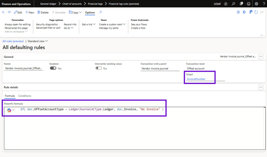The image size is (267, 157).
Task: Collapse the Rule details section
Action: coord(261,87)
